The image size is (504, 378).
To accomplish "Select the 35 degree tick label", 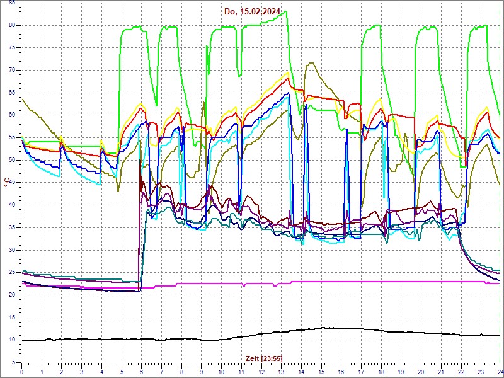I will tap(12, 227).
